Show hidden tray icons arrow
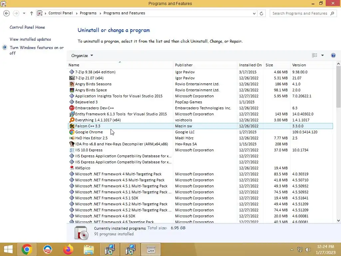This screenshot has width=341, height=256. [x=292, y=250]
